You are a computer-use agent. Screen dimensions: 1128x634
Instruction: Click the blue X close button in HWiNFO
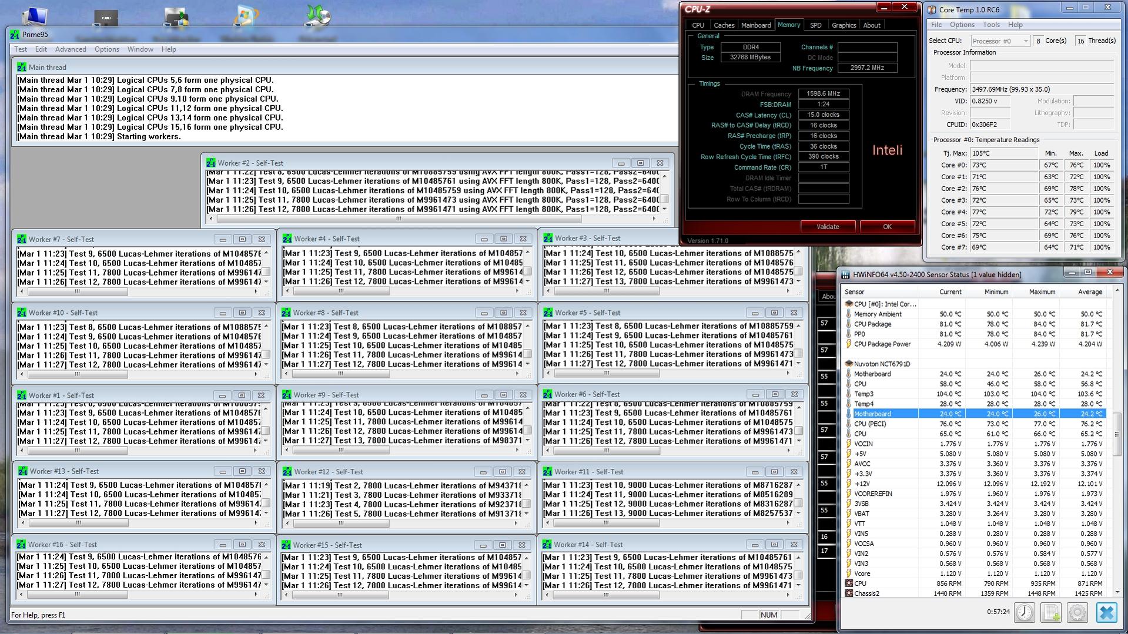click(1106, 612)
